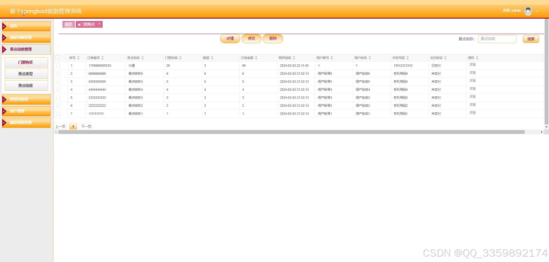Go to 下一页 in pagination
This screenshot has width=549, height=262.
(86, 126)
